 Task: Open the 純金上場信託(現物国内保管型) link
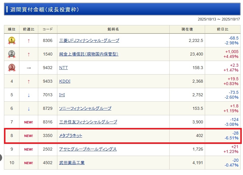[x=89, y=54]
